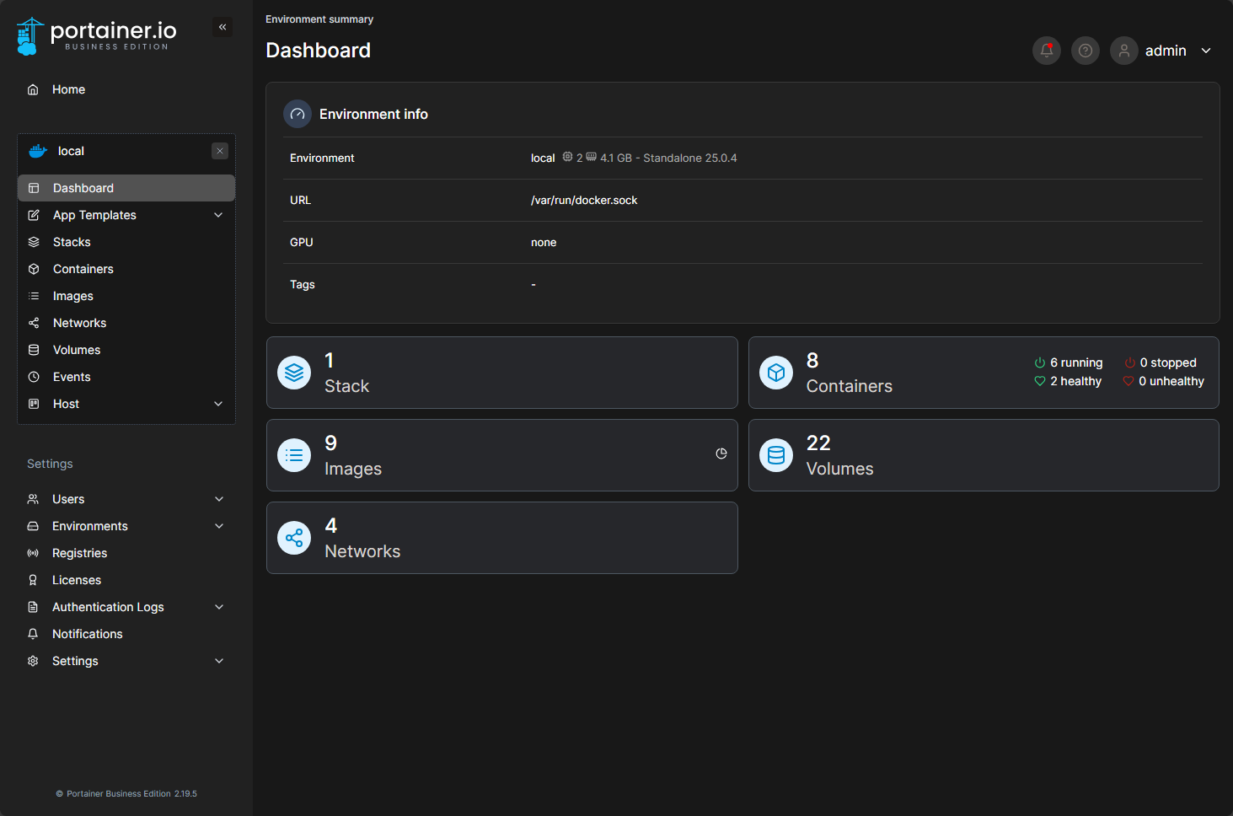Open Registries from the settings menu
This screenshot has height=816, width=1233.
pos(79,553)
